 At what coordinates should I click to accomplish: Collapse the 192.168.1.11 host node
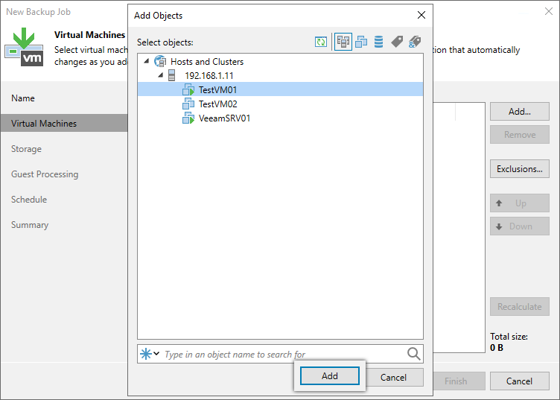pyautogui.click(x=161, y=75)
